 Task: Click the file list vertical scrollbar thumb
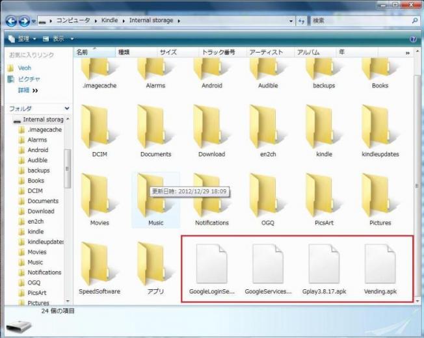coord(417,187)
